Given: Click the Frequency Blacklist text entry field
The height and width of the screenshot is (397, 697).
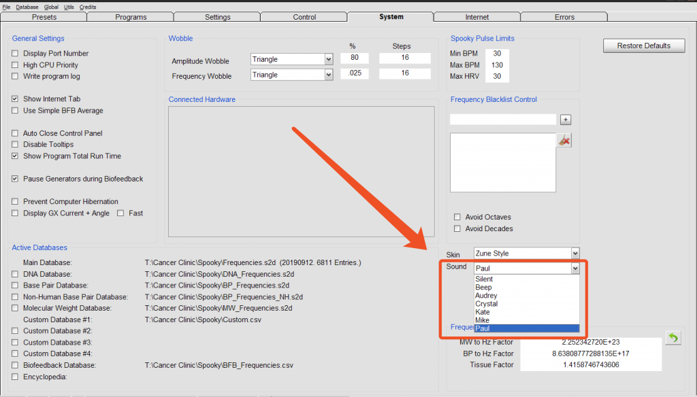Looking at the screenshot, I should [x=503, y=120].
